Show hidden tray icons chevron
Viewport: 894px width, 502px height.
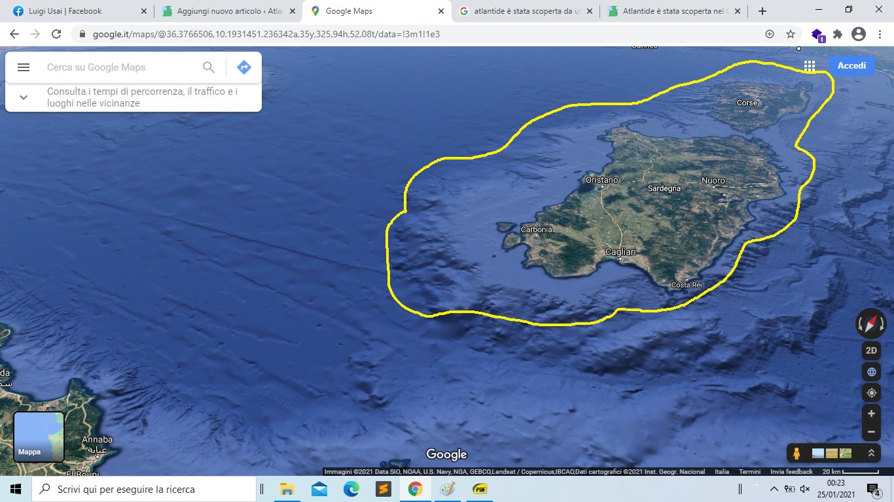(x=774, y=489)
